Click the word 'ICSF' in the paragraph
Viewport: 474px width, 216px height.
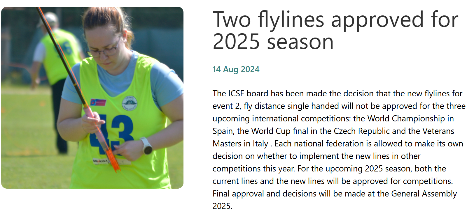click(236, 93)
